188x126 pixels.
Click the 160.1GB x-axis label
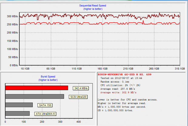point(102,69)
